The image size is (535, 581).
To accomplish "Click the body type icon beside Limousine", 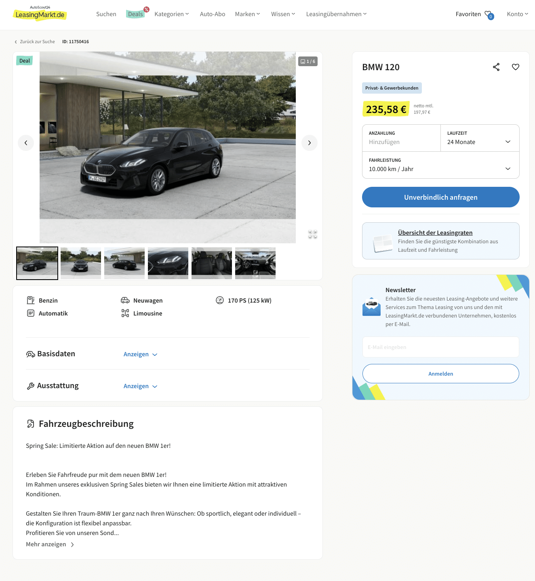I will click(125, 313).
